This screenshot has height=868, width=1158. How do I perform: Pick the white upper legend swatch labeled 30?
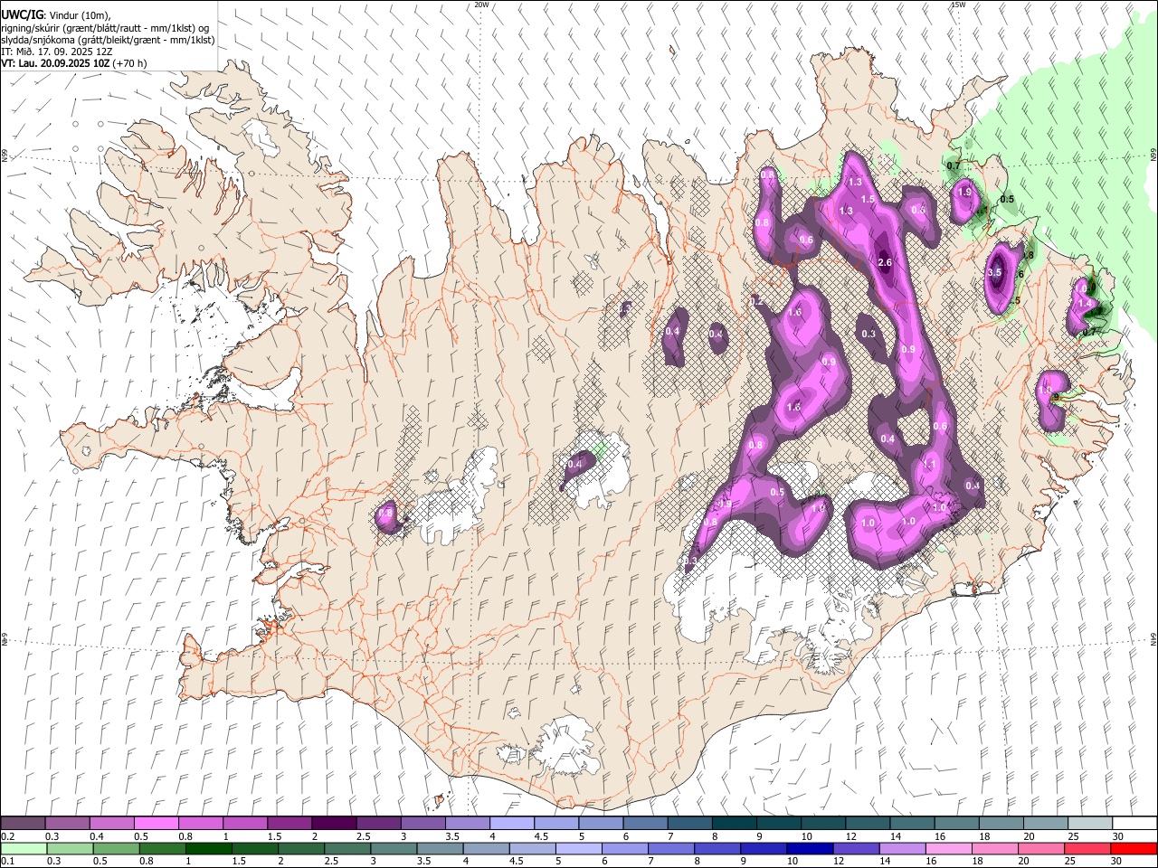tap(1134, 823)
